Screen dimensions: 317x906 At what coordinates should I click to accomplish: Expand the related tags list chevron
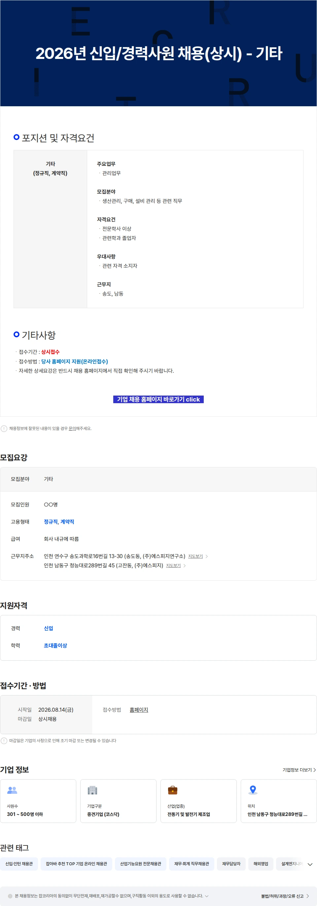[x=310, y=864]
